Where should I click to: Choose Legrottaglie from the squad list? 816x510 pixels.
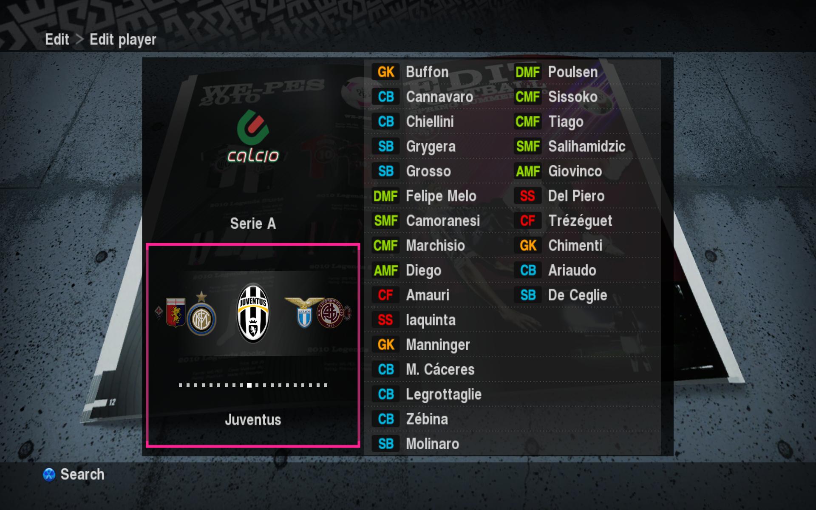[444, 395]
